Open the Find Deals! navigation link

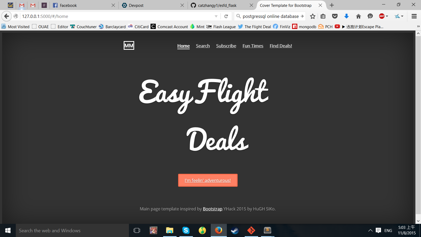tap(281, 46)
